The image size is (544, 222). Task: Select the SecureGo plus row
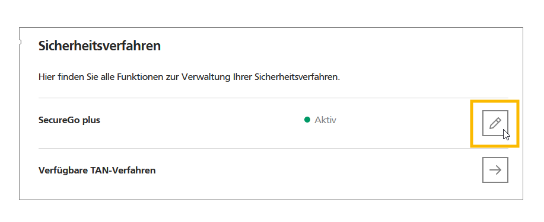coord(273,123)
